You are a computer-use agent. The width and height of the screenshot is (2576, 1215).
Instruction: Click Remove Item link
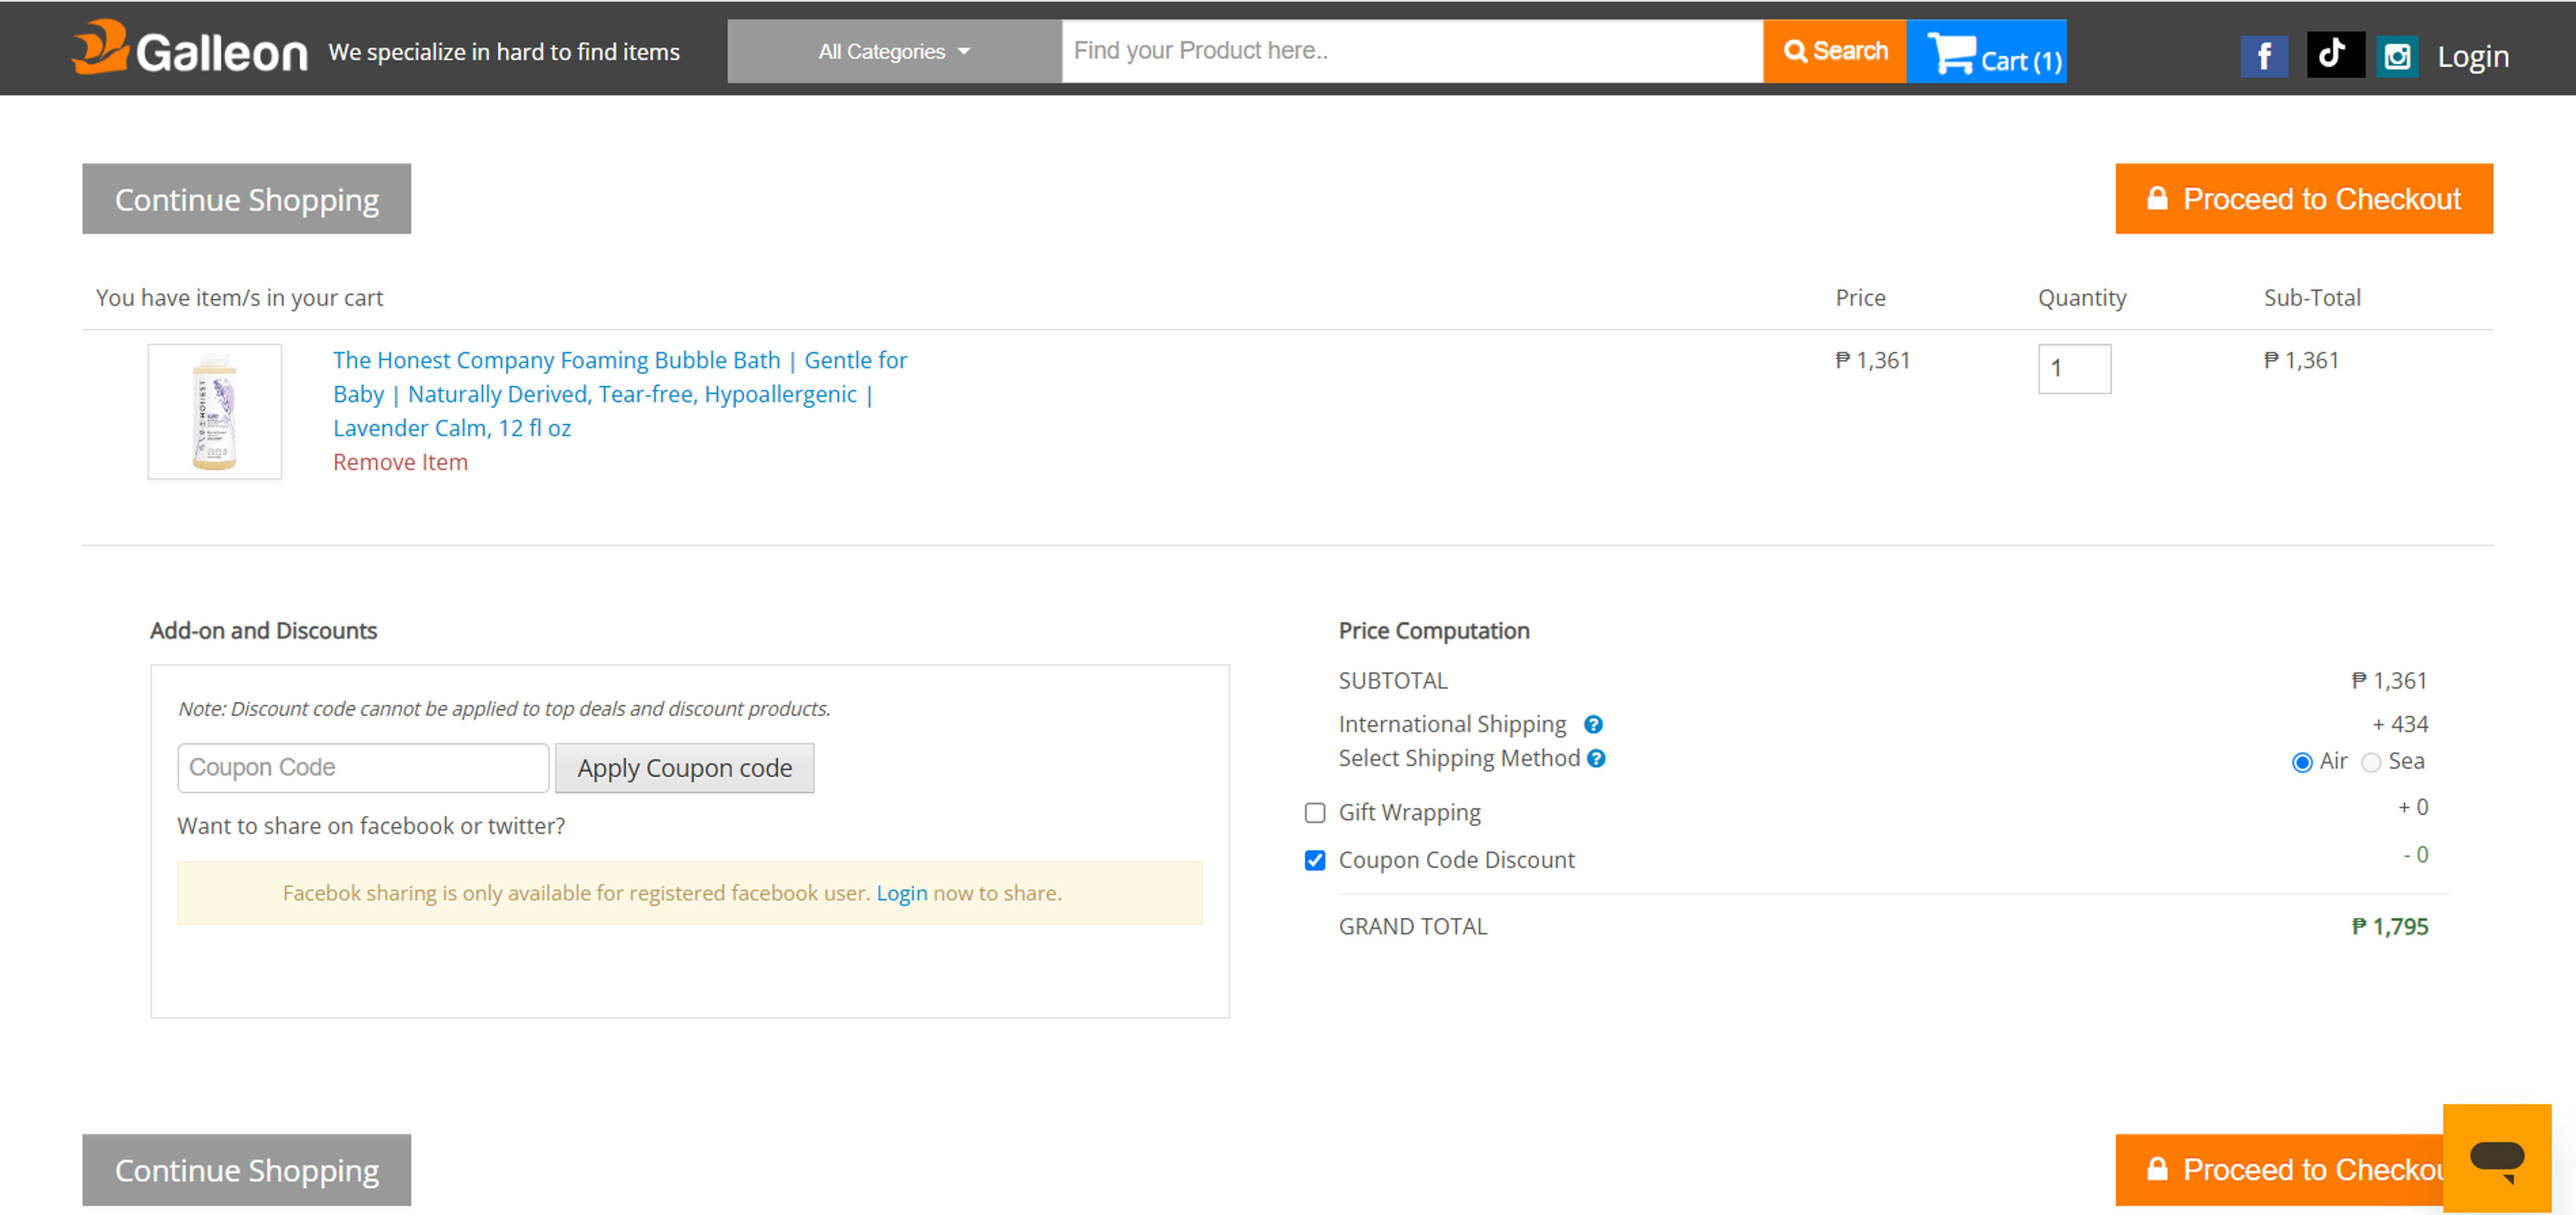(400, 461)
